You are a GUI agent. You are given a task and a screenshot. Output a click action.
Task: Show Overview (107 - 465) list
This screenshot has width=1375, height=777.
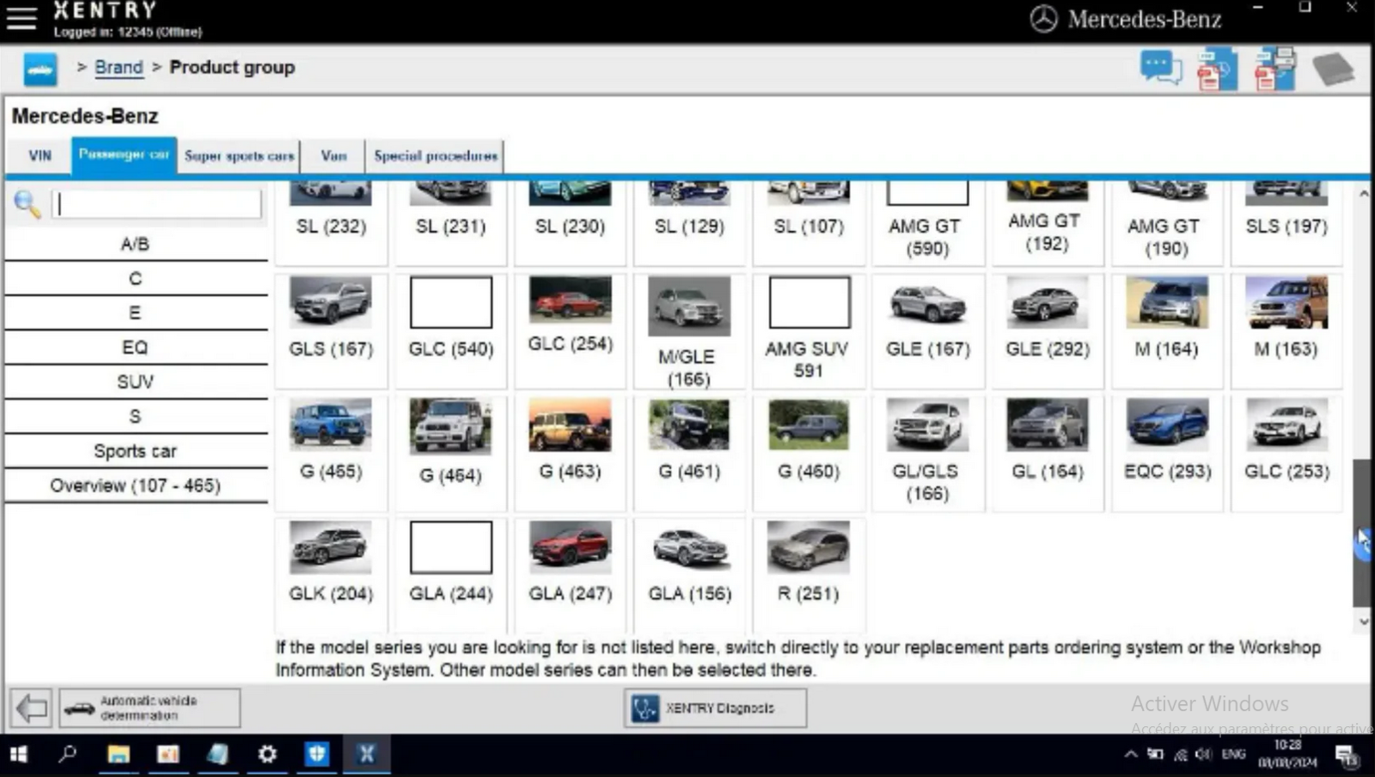136,486
